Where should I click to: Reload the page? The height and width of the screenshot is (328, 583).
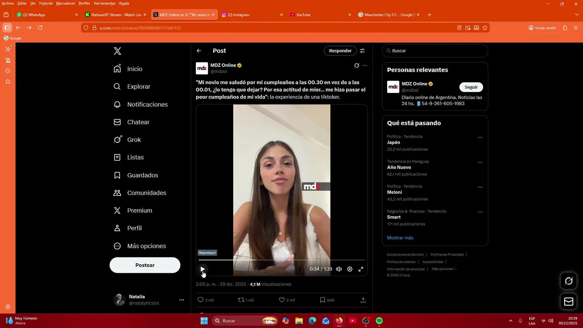click(40, 28)
